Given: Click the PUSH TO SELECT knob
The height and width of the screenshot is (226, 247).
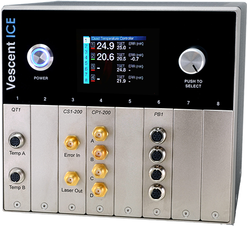Looking at the screenshot, I should coord(192,61).
